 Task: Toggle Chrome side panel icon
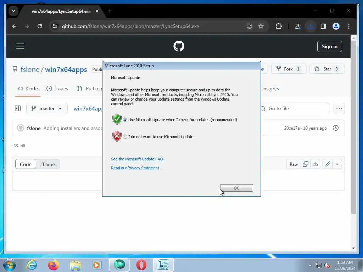point(323,26)
